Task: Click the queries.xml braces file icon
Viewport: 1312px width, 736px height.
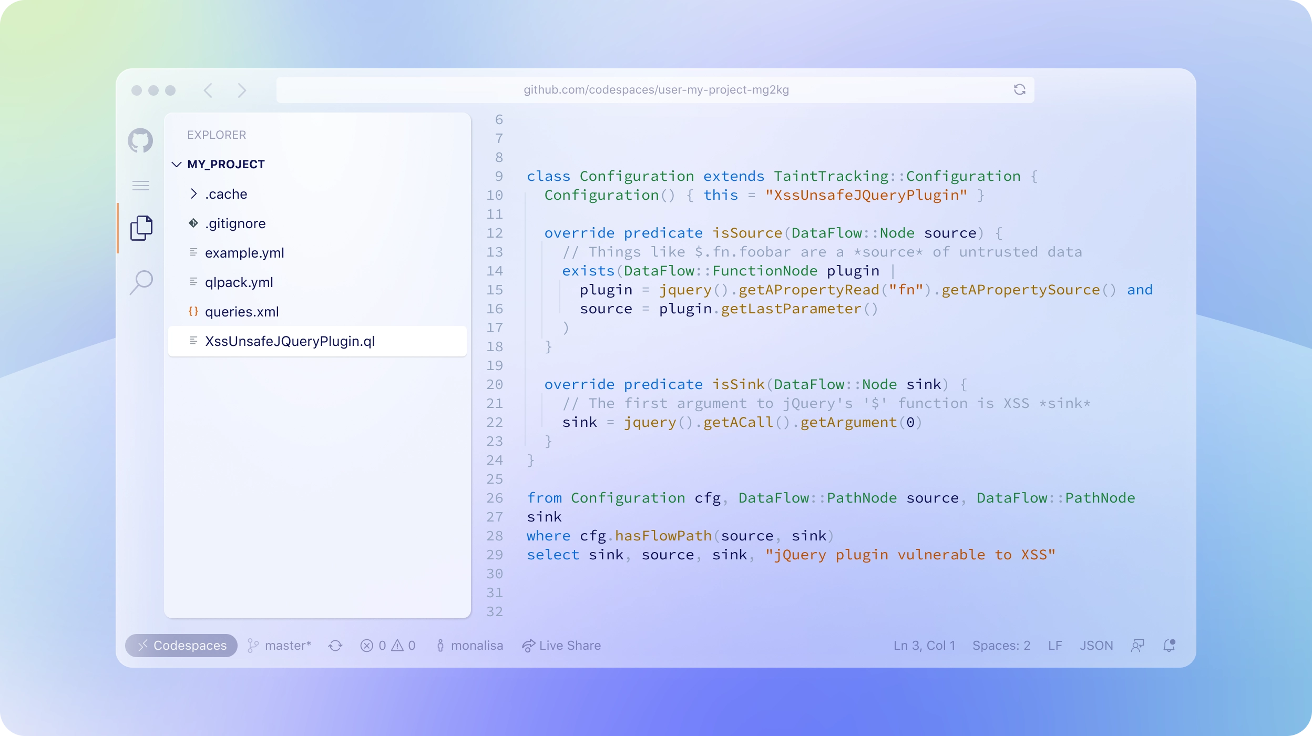Action: pyautogui.click(x=193, y=312)
